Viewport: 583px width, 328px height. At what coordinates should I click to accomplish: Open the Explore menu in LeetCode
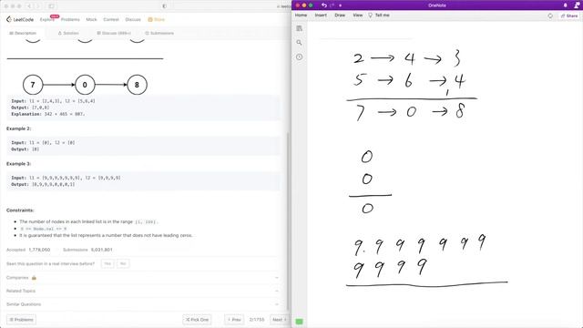(46, 20)
